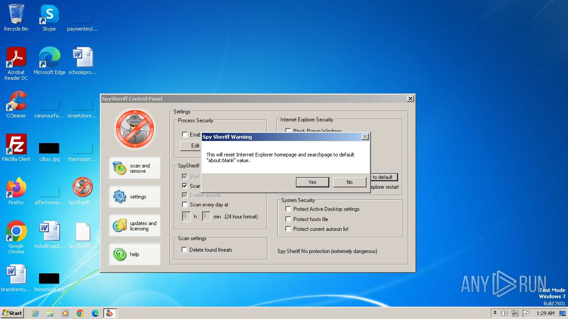Click the SpySheriff logo emblem

point(134,129)
